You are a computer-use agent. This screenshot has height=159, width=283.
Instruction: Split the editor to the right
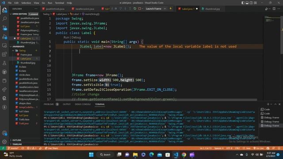coord(274,9)
